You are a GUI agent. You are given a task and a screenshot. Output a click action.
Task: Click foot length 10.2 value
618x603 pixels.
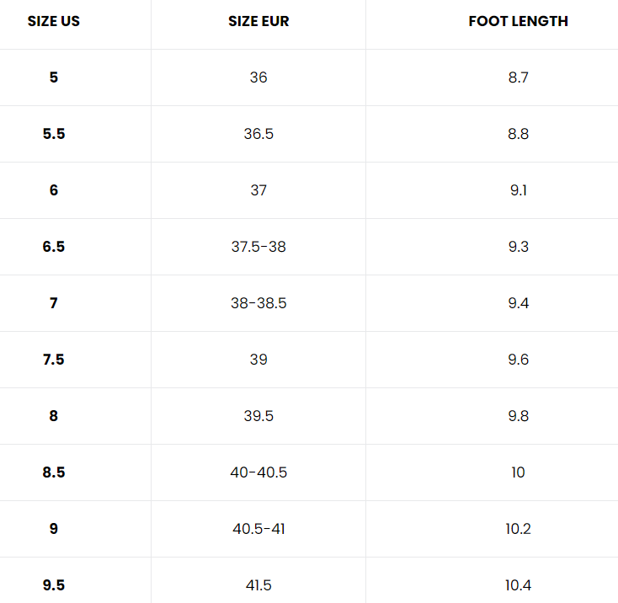pyautogui.click(x=518, y=529)
